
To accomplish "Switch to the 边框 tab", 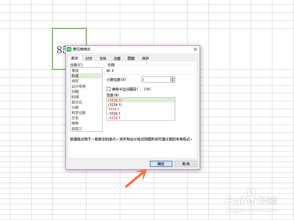I will 117,58.
